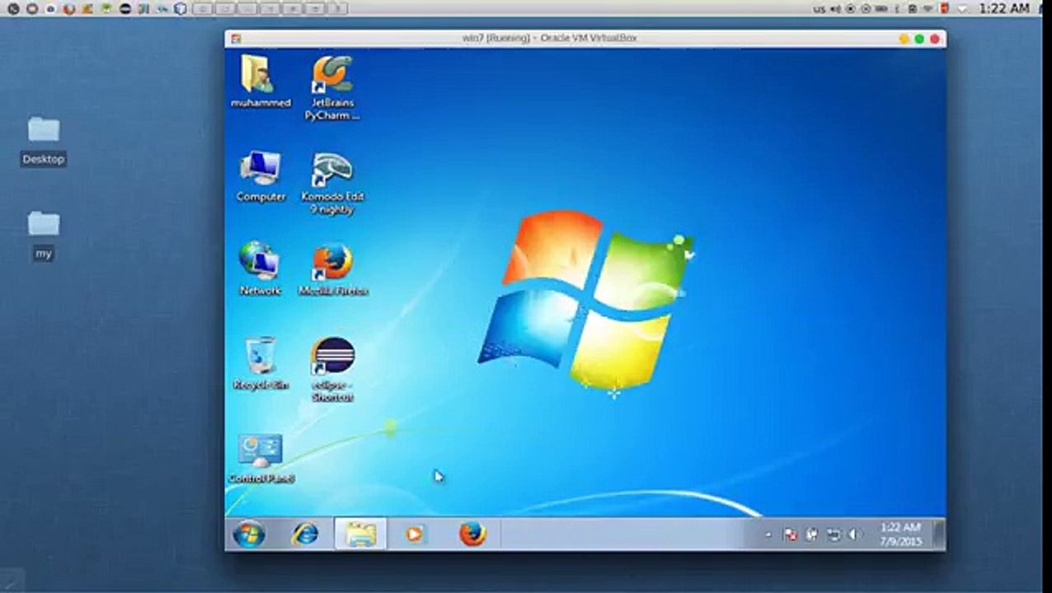Show hidden tray icons in Windows taskbar

768,535
